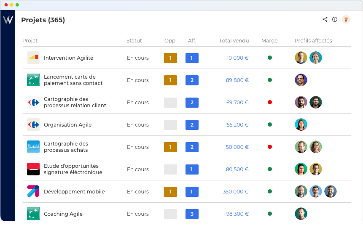The width and height of the screenshot is (363, 225).
Task: Click the 89 800 € amount link
Action: click(x=237, y=80)
